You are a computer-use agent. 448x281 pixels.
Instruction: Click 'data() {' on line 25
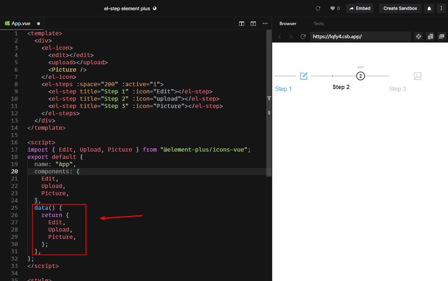tap(48, 208)
